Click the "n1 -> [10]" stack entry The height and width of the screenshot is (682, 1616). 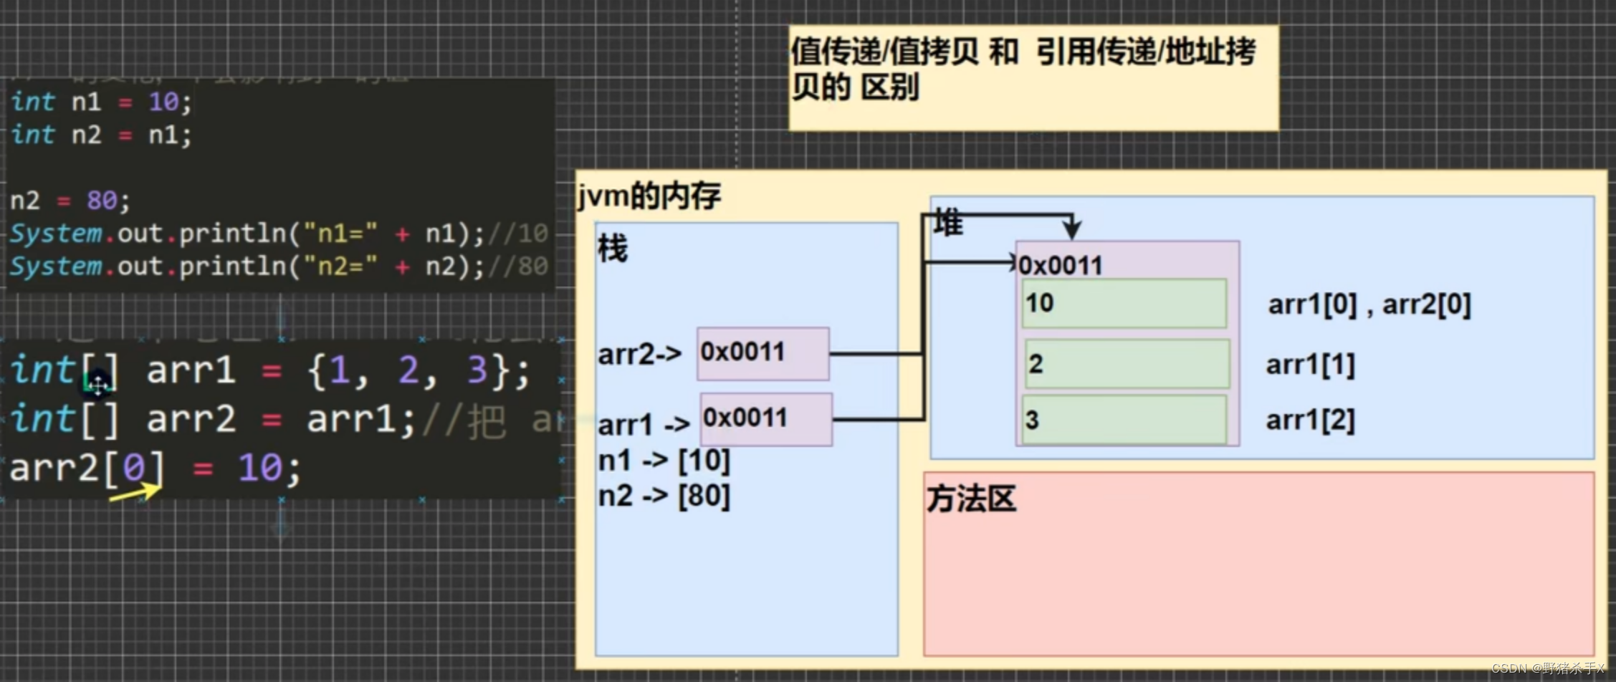point(664,461)
